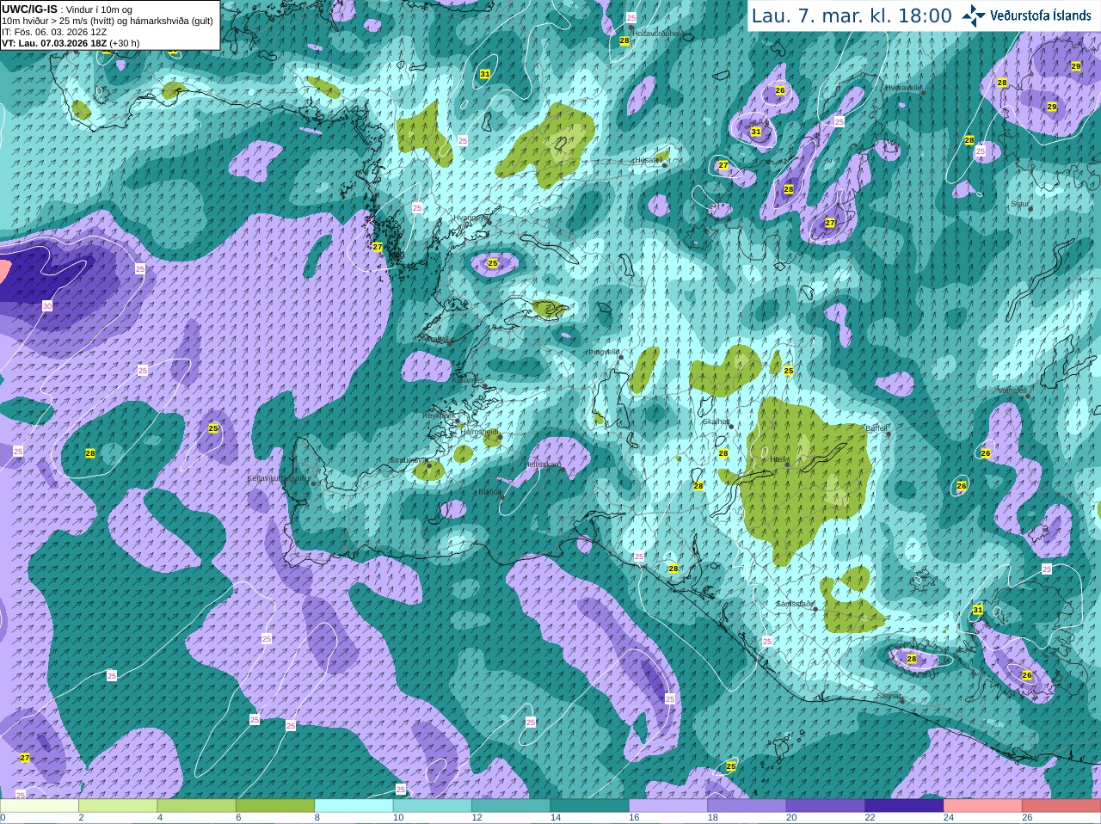Click the 0–2 m/s palest legend swatch
The image size is (1101, 824).
pos(40,806)
